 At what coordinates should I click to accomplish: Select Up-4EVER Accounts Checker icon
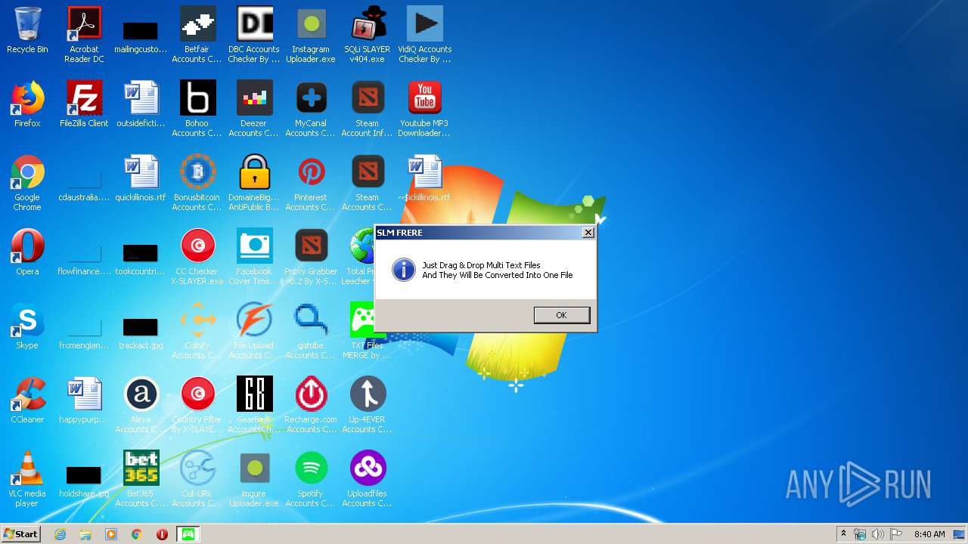[368, 406]
